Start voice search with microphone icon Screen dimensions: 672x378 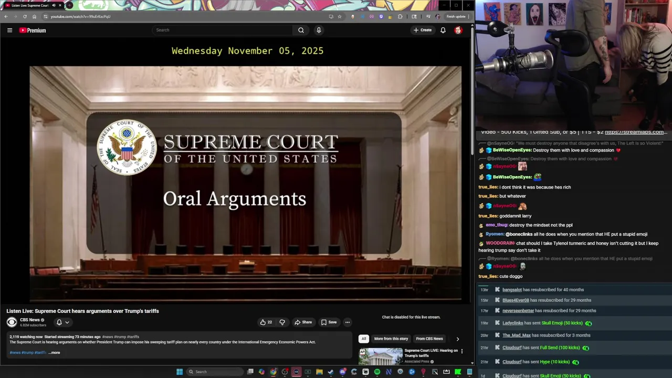[318, 30]
